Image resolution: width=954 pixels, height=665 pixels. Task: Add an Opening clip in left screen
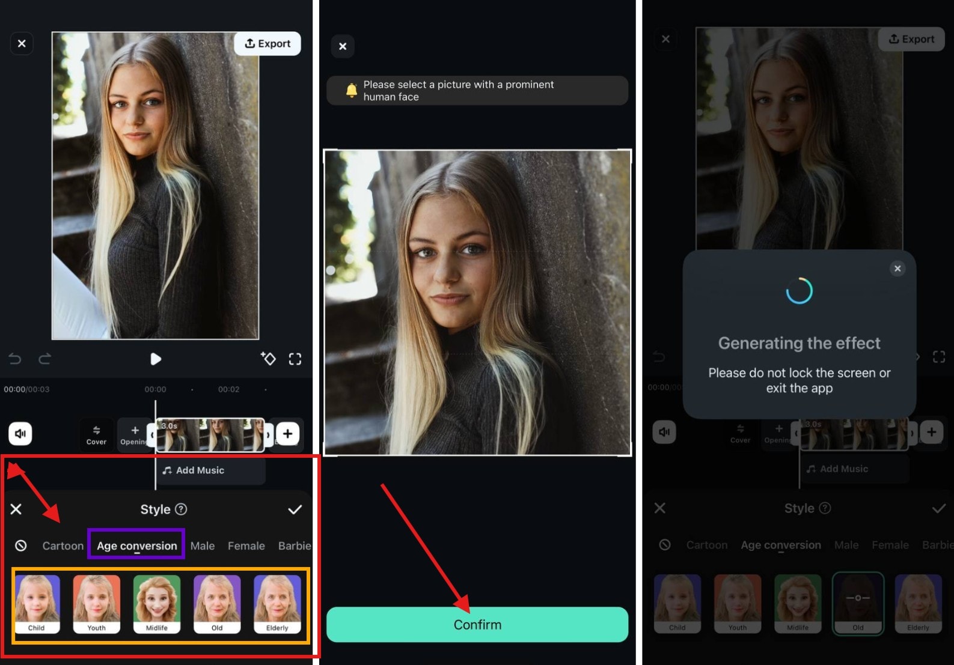click(x=133, y=435)
